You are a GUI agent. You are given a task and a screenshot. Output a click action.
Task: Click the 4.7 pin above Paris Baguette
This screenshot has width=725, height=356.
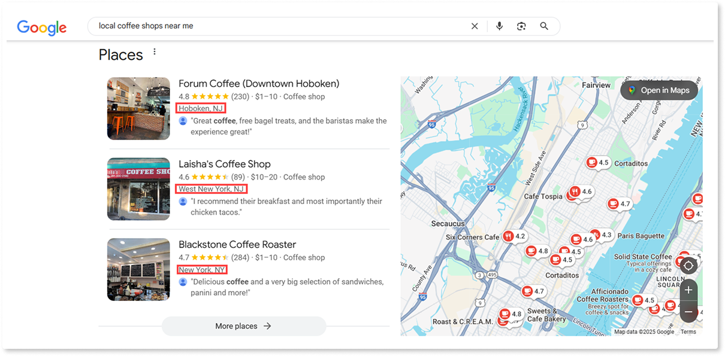619,204
